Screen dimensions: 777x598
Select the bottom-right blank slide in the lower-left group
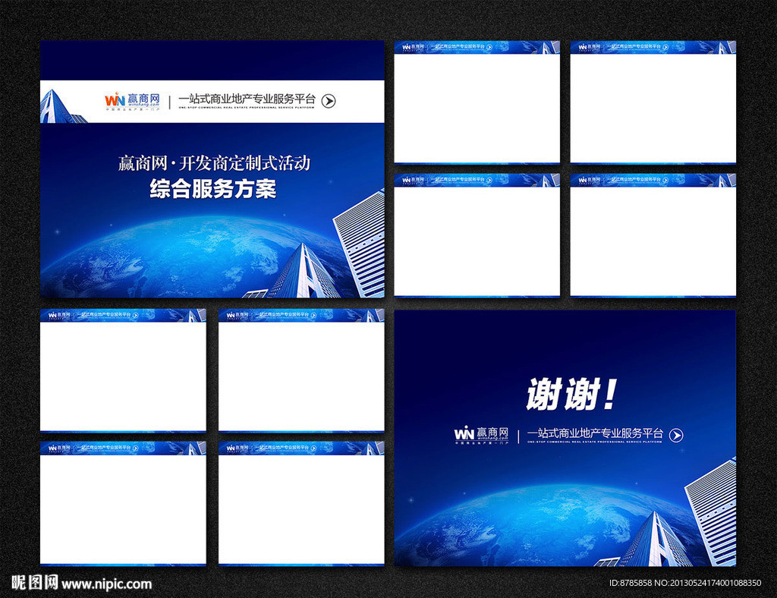pos(301,503)
